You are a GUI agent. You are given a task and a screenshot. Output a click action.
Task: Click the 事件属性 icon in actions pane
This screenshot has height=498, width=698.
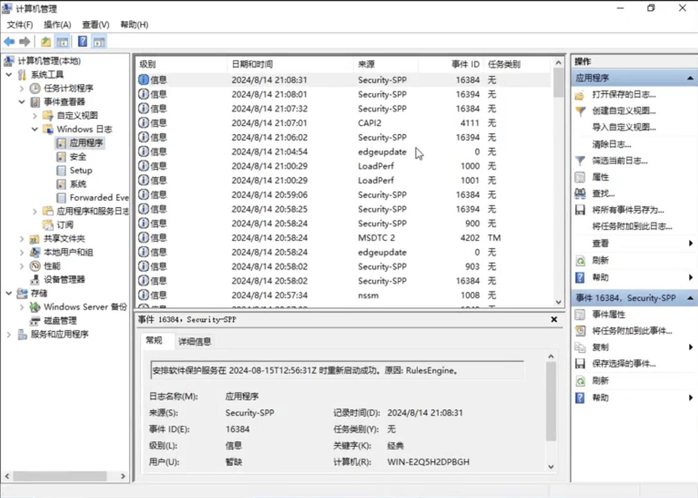tap(580, 314)
